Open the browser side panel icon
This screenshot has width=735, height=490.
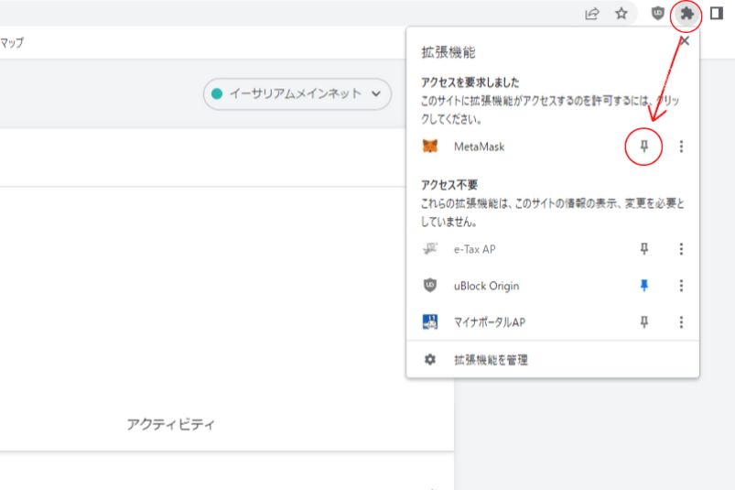point(717,14)
